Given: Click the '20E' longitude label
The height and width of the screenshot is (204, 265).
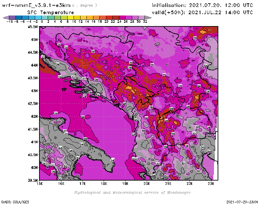Looking at the screenshot, I should pyautogui.click(x=147, y=184).
